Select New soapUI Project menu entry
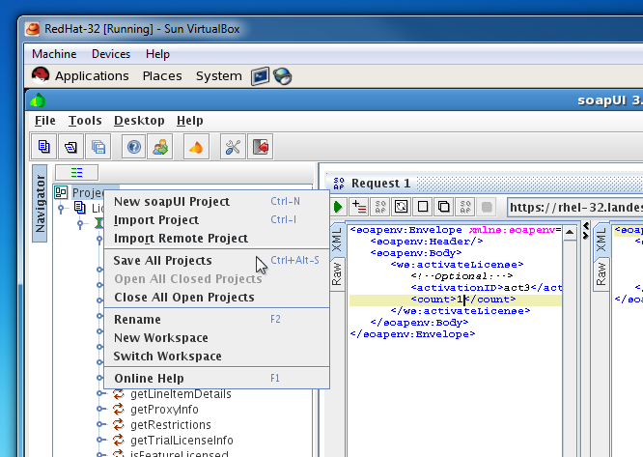This screenshot has height=457, width=643. point(217,201)
